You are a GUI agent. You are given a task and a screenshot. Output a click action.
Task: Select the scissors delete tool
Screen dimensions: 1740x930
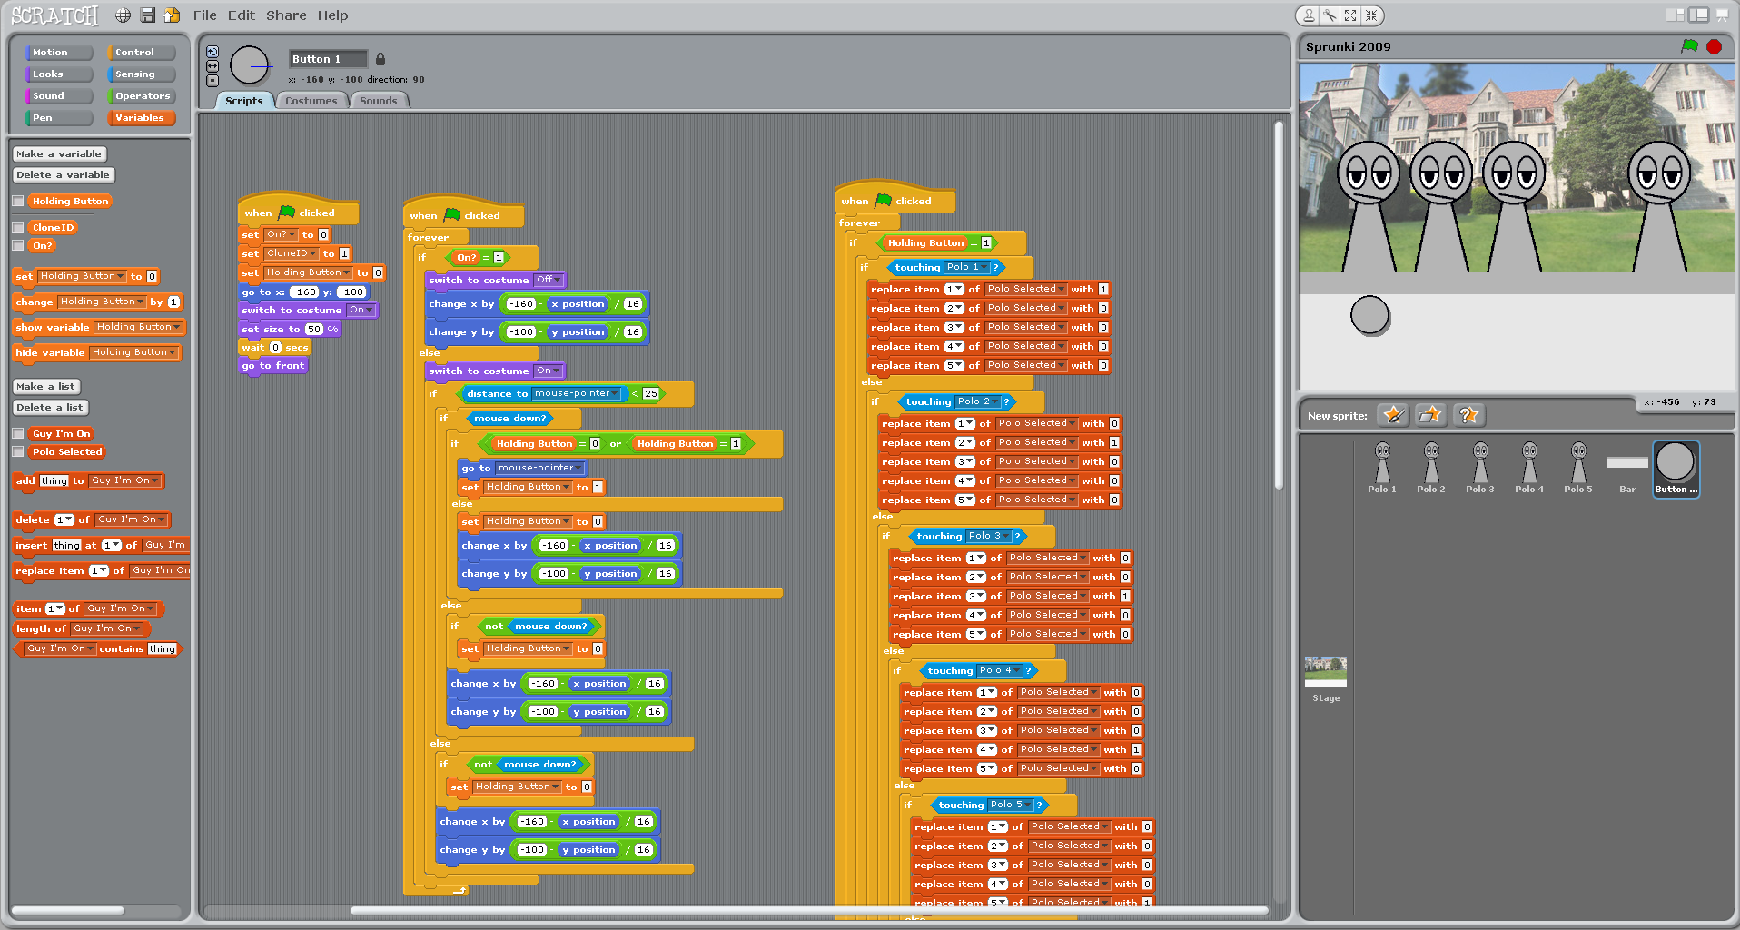coord(1330,15)
